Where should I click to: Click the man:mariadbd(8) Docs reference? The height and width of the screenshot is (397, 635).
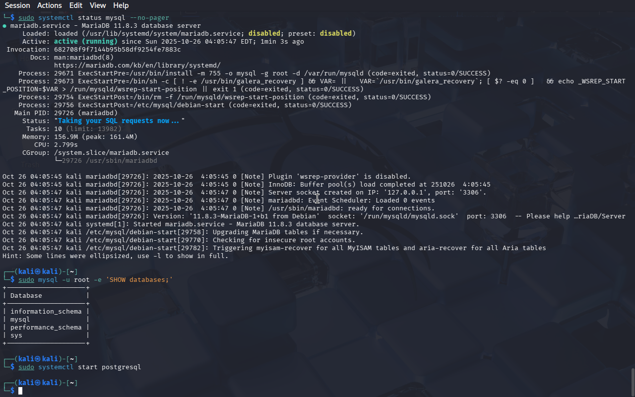[83, 58]
